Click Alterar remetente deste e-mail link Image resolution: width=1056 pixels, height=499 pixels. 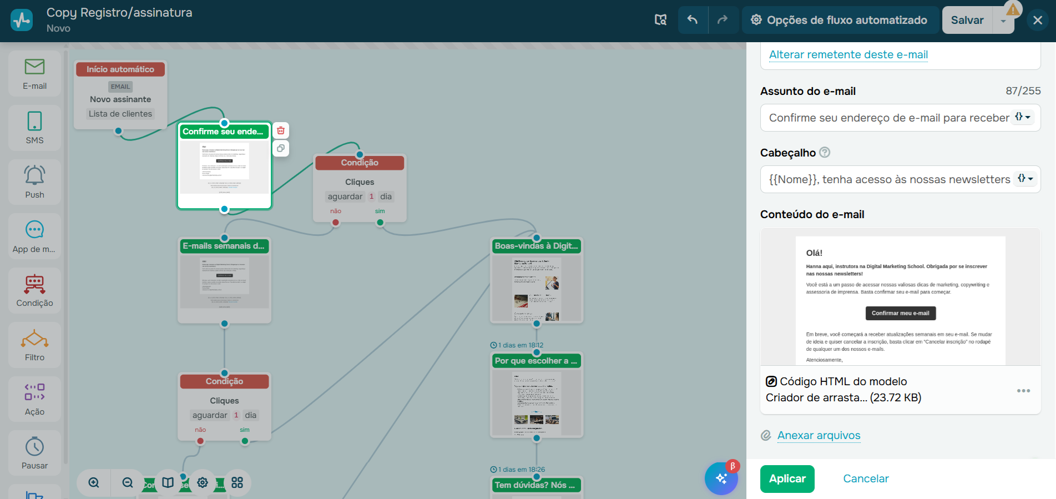point(848,54)
